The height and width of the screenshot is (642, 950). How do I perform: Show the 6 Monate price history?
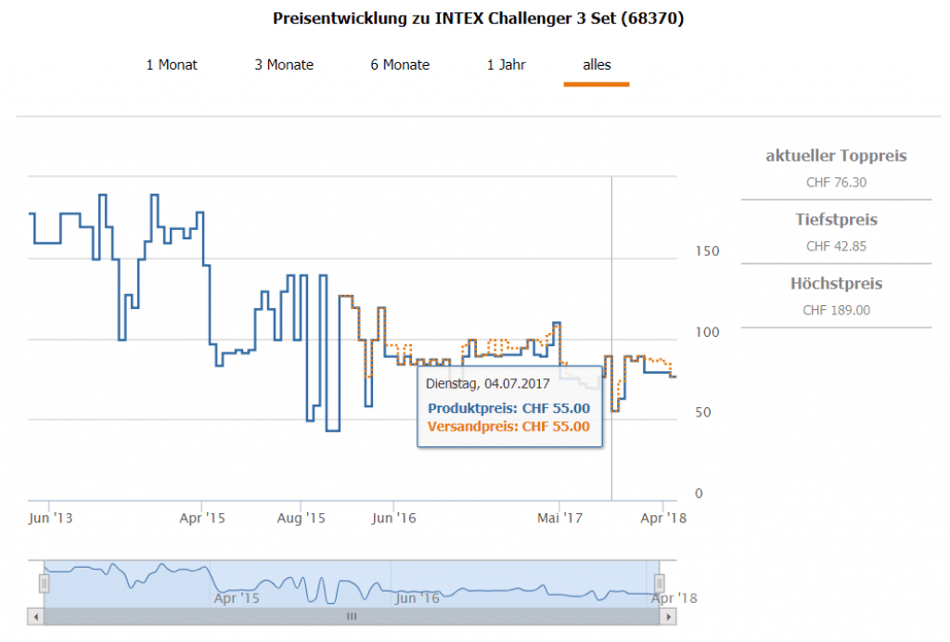tap(400, 65)
